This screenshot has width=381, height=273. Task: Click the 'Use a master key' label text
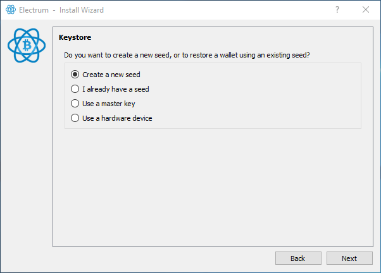click(x=108, y=104)
